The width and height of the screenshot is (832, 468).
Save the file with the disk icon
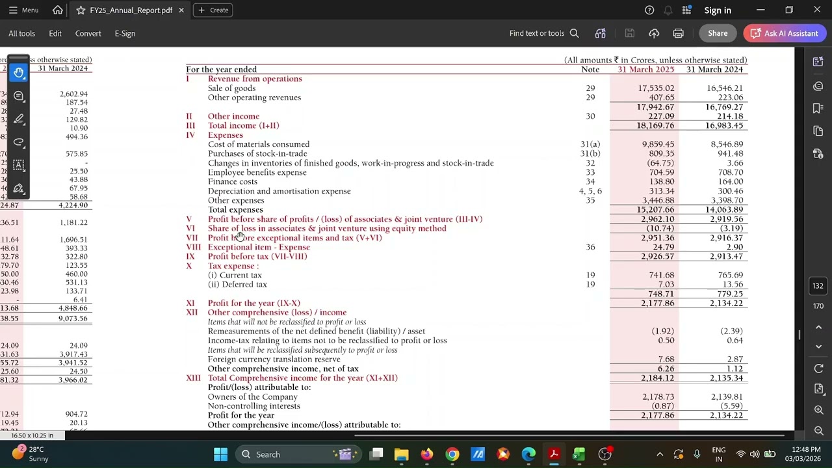[x=629, y=33]
